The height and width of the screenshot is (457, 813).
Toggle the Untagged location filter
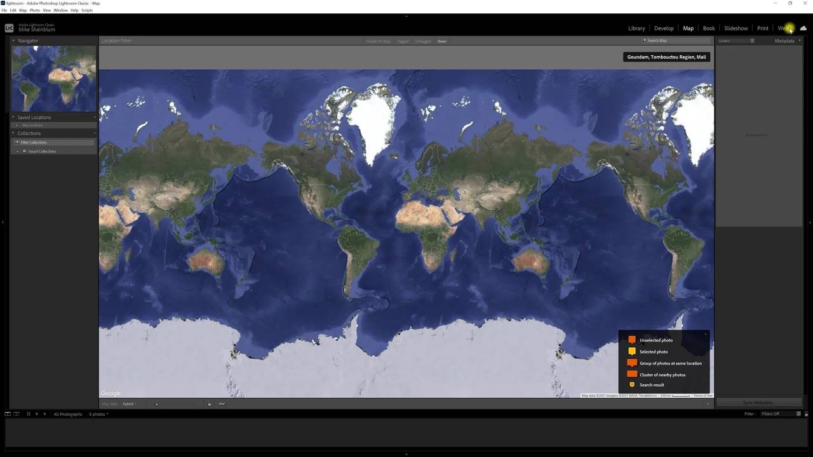pos(423,41)
